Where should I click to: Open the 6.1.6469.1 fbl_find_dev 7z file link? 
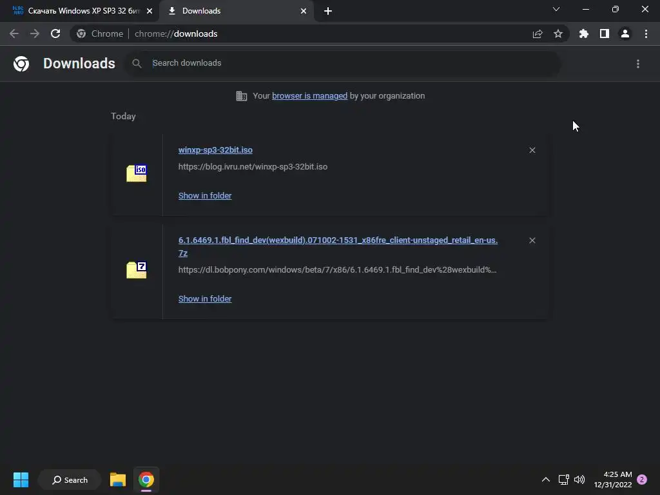[338, 246]
